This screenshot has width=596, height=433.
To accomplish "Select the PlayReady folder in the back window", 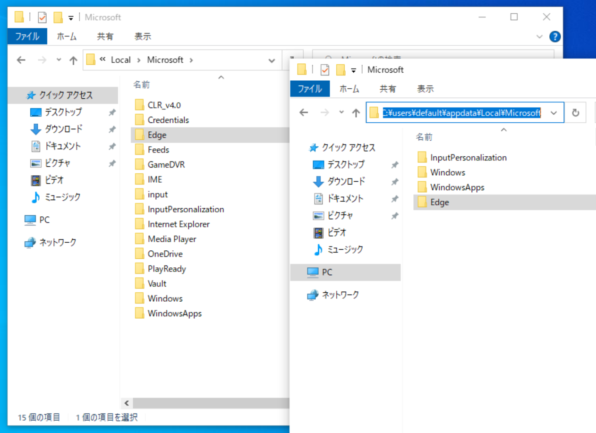I will 167,269.
